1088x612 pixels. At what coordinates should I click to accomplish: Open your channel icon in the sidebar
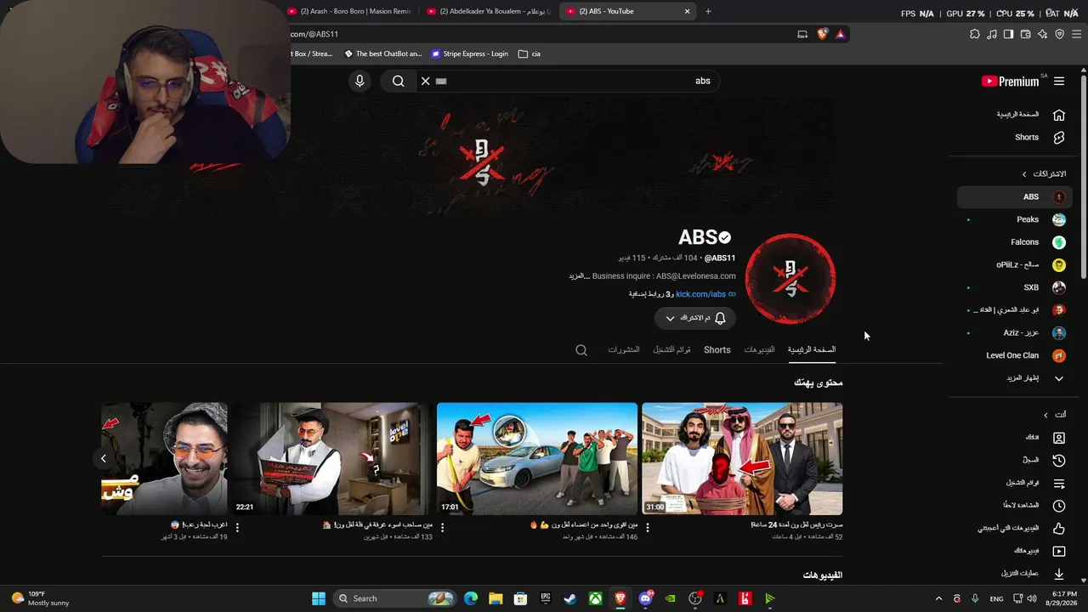click(1059, 438)
